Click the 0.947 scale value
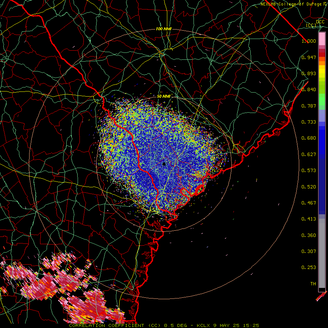This screenshot has width=328, height=328. (309, 57)
